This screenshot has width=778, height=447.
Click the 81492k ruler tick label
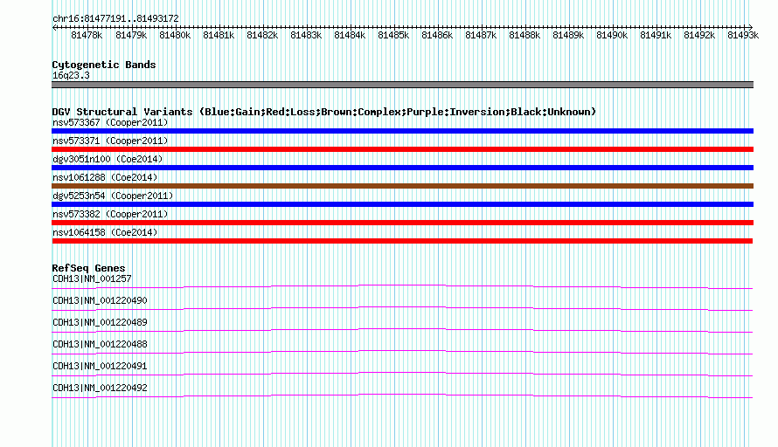click(x=699, y=35)
